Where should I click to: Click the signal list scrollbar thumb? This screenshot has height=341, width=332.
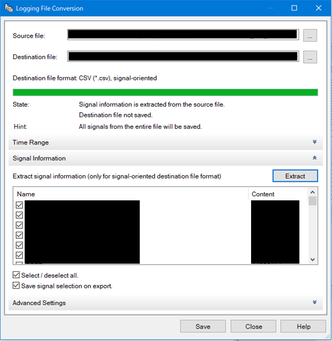pyautogui.click(x=312, y=201)
